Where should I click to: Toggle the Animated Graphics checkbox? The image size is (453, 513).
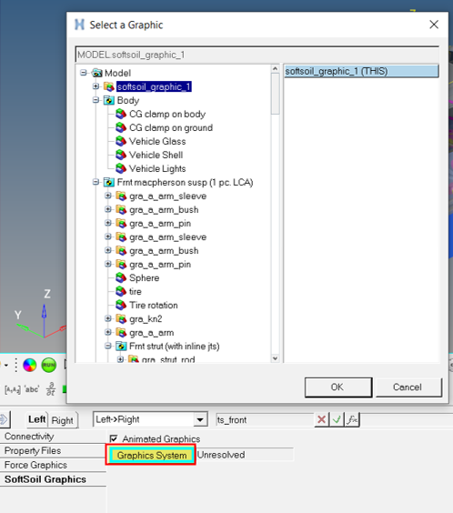point(114,438)
